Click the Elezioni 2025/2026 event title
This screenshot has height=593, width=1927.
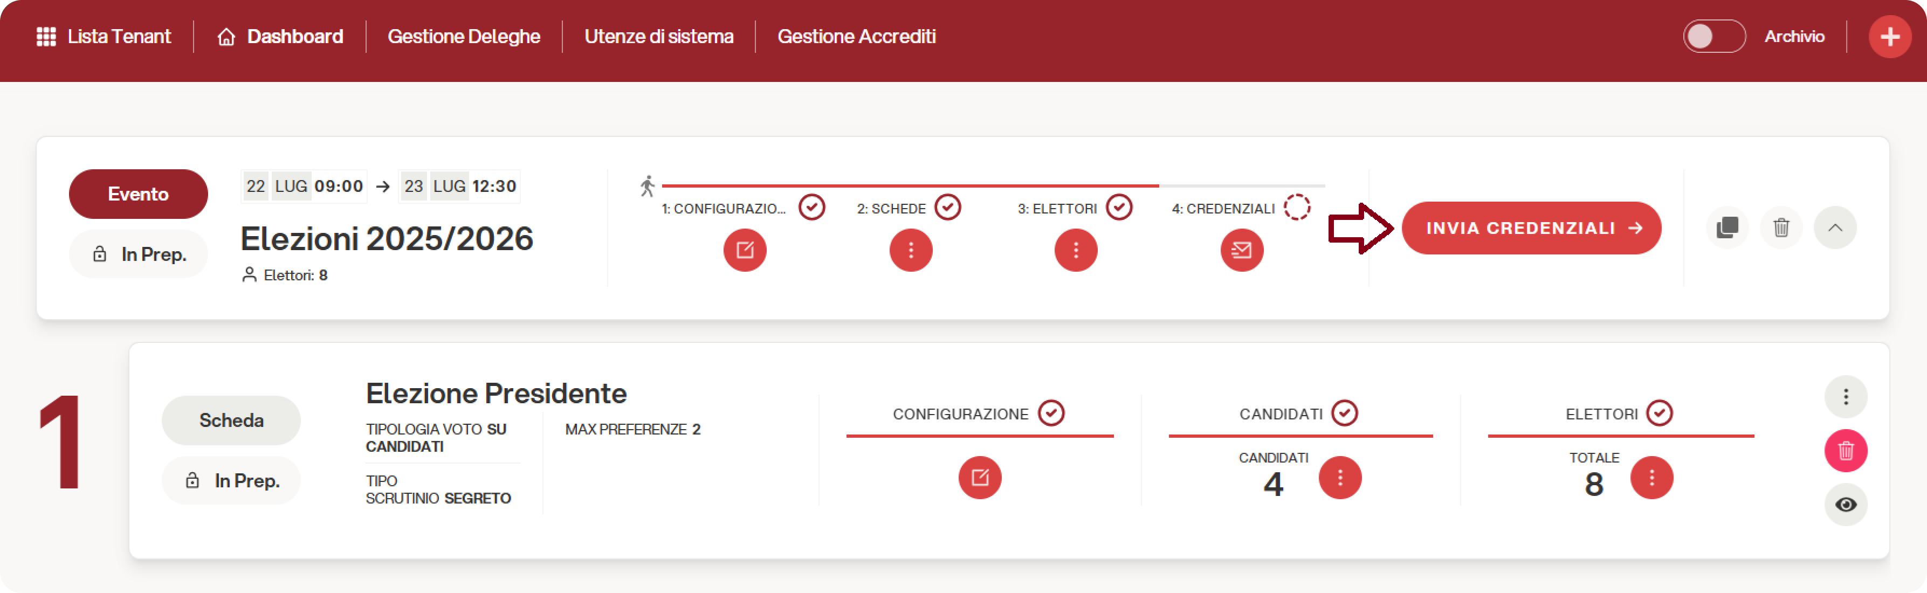[x=386, y=239]
